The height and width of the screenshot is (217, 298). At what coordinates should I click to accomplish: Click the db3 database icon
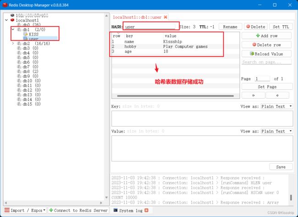[19, 48]
